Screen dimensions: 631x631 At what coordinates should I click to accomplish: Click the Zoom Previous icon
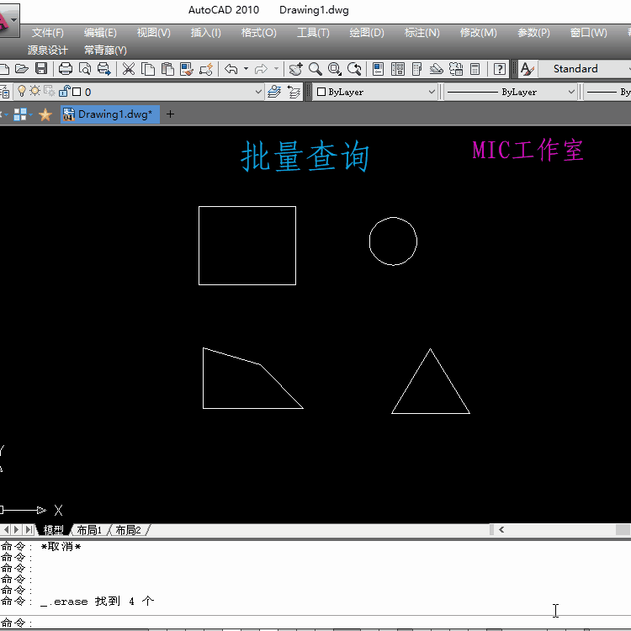tap(354, 69)
